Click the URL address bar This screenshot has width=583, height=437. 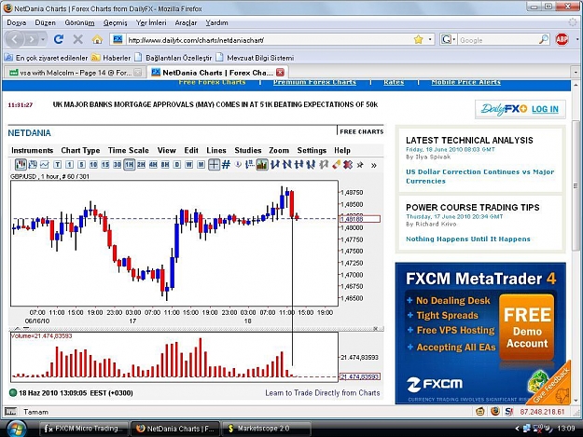pos(270,40)
